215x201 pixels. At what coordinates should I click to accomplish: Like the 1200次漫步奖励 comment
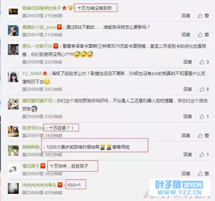coord(204,154)
